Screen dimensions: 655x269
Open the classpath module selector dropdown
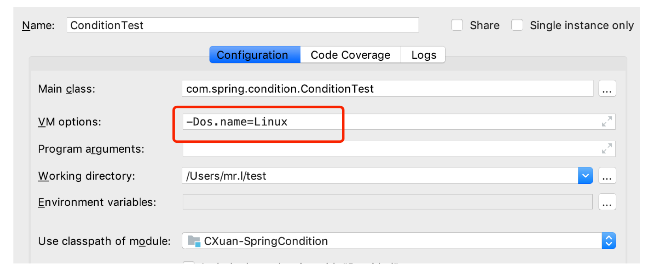pos(608,241)
